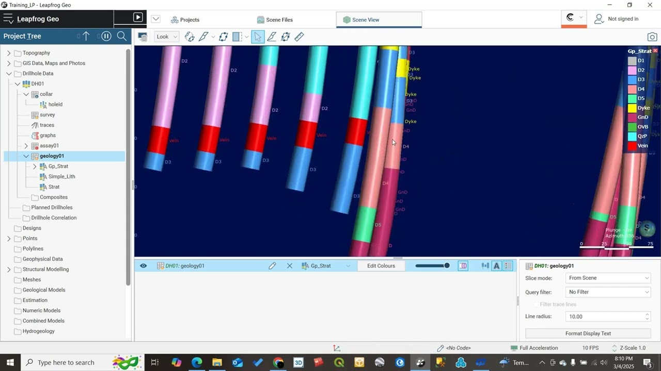Open the tab list dropdown chevron
Image resolution: width=661 pixels, height=371 pixels.
point(155,19)
